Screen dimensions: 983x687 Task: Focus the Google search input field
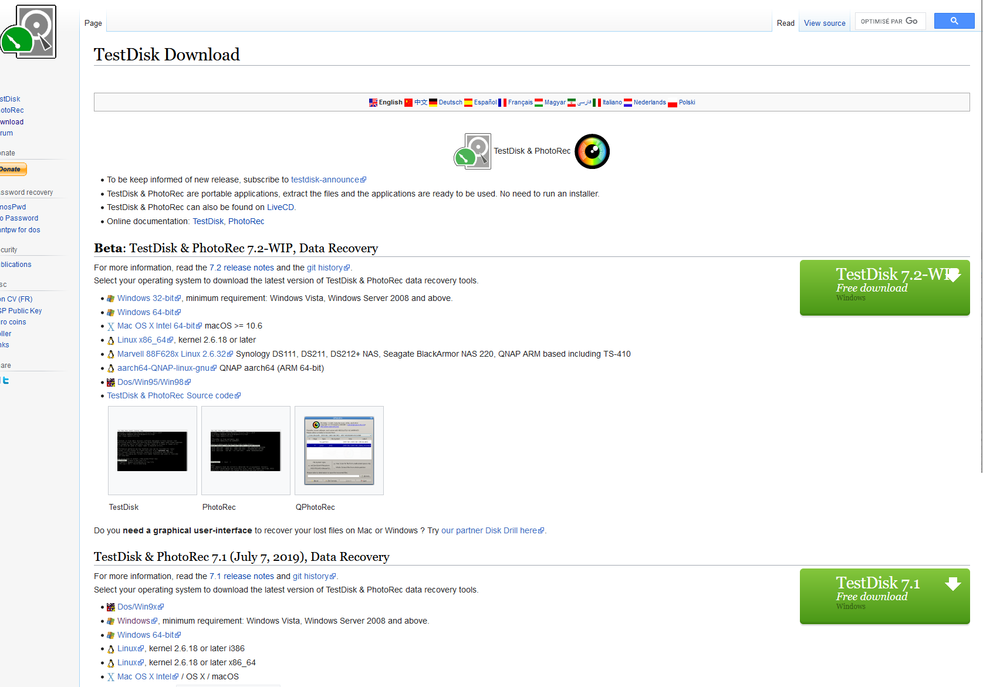890,21
